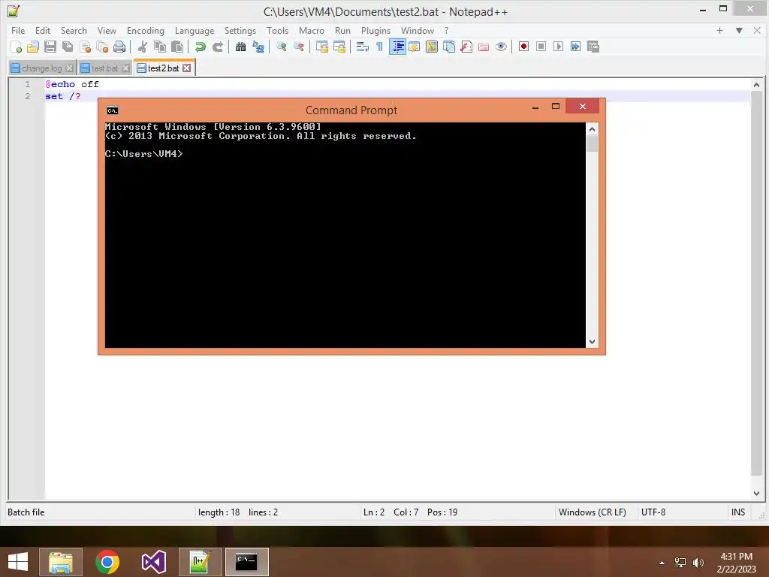Screen dimensions: 769x577
Task: Open the Search menu
Action: (74, 30)
